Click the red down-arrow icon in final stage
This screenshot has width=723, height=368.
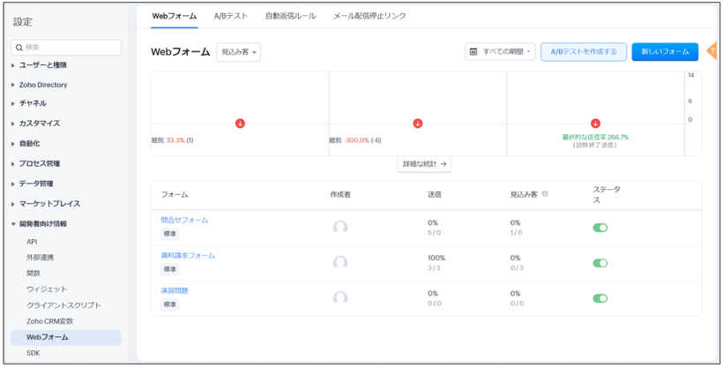[595, 124]
